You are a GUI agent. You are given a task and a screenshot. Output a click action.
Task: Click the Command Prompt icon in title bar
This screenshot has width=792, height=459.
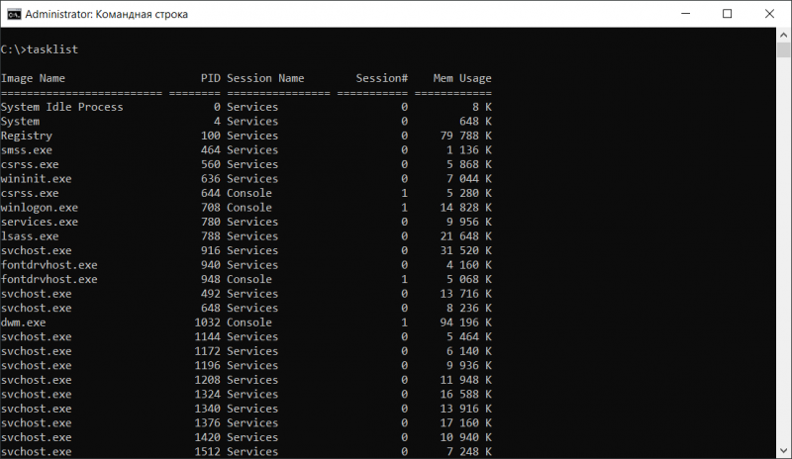11,15
